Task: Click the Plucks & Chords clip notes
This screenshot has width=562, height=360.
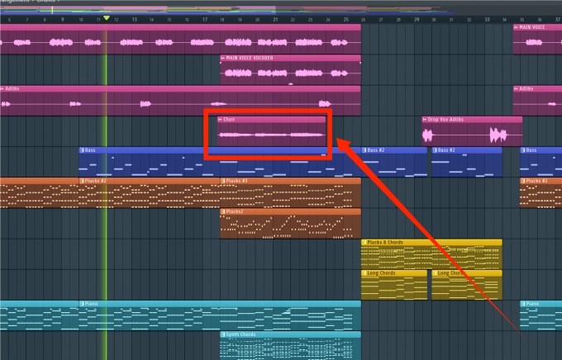Action: pos(431,258)
